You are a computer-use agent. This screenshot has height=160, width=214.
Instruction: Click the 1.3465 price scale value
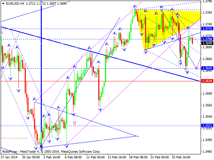pos(207,151)
